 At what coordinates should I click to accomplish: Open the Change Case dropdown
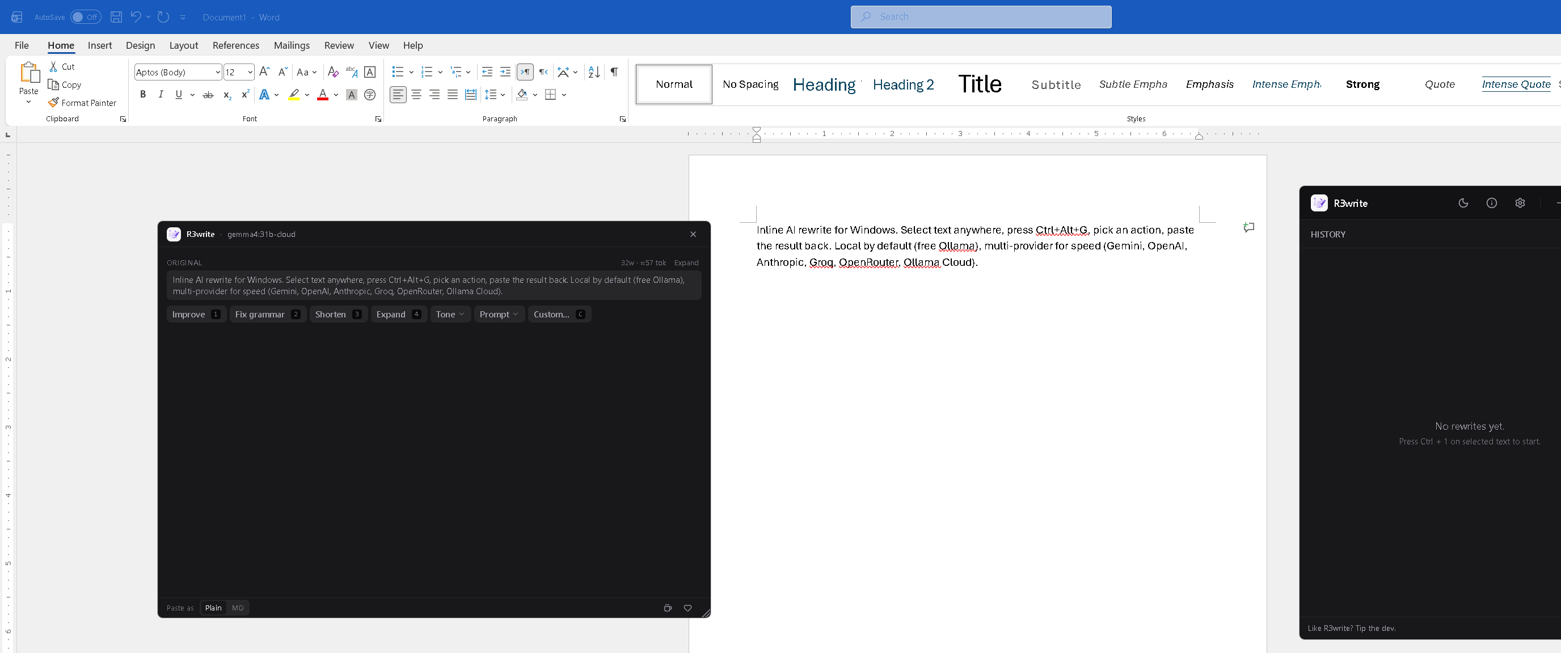pos(306,72)
